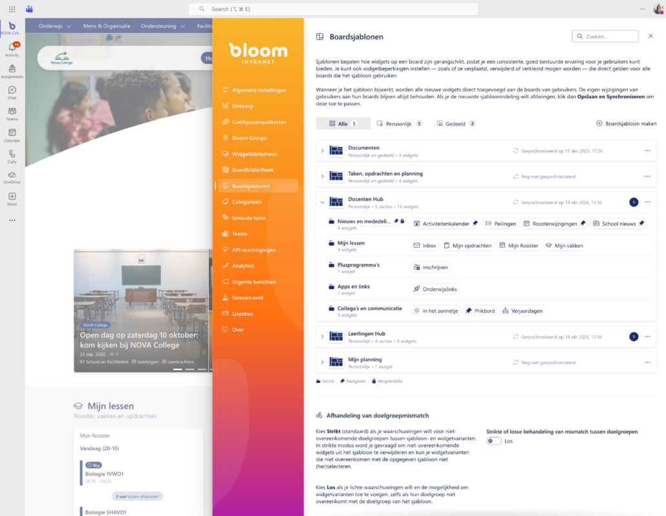This screenshot has width=666, height=516.
Task: Open Store in Teams sidebar
Action: pyautogui.click(x=12, y=199)
